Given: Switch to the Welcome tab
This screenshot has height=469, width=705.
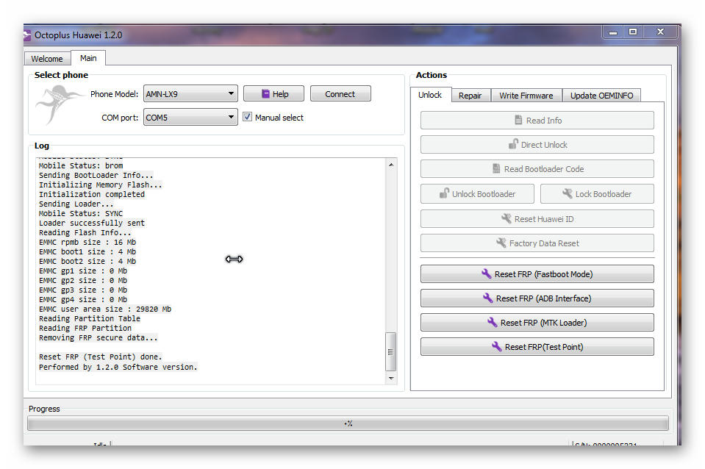Looking at the screenshot, I should tap(47, 59).
